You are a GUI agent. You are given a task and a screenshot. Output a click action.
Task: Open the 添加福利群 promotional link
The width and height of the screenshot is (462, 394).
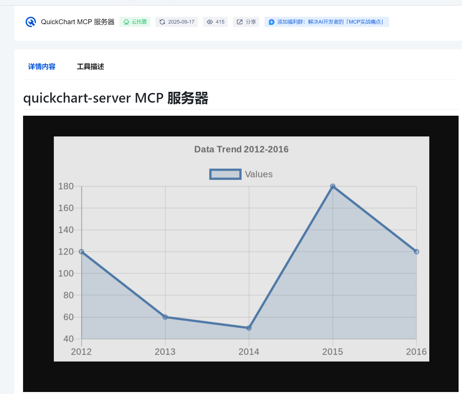(327, 22)
